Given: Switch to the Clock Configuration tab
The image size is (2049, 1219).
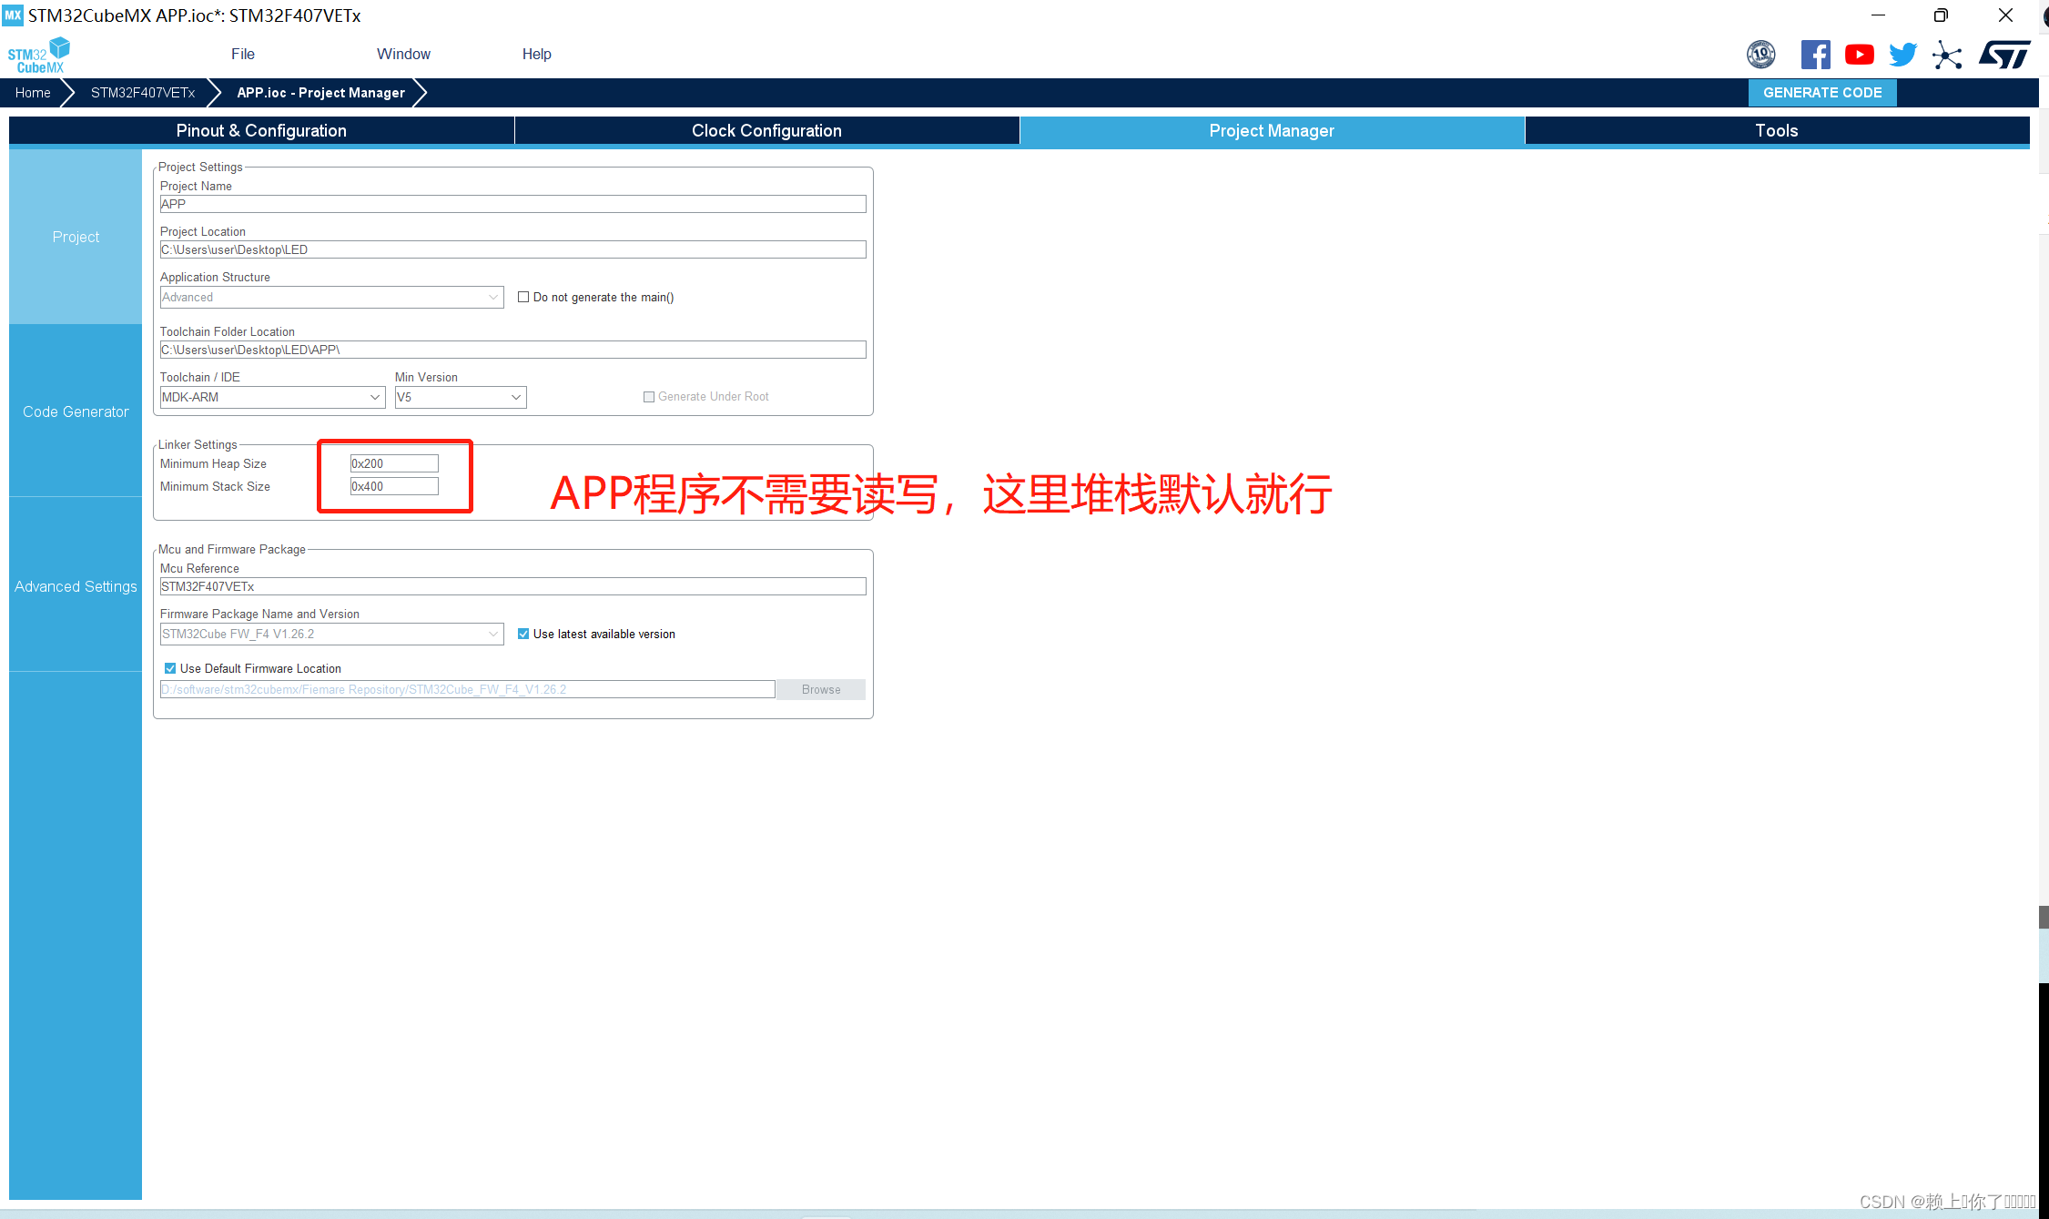Looking at the screenshot, I should [766, 130].
